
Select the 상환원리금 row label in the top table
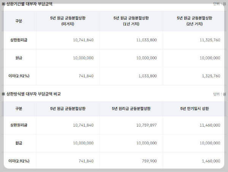(19, 40)
